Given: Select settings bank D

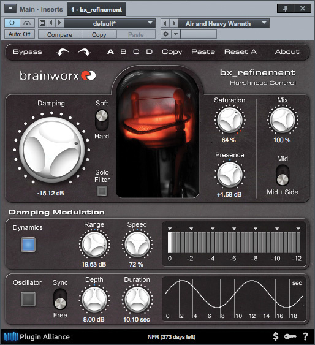Looking at the screenshot, I should 150,51.
